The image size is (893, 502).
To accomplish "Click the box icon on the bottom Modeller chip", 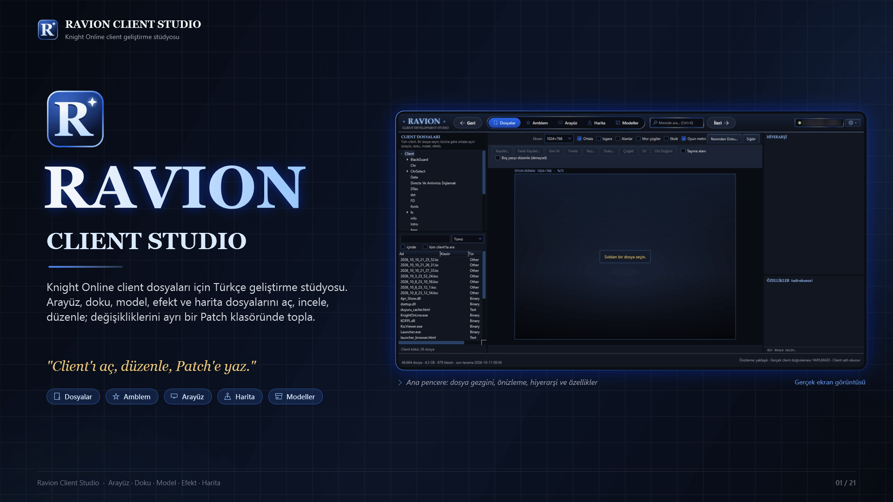I will pos(279,396).
